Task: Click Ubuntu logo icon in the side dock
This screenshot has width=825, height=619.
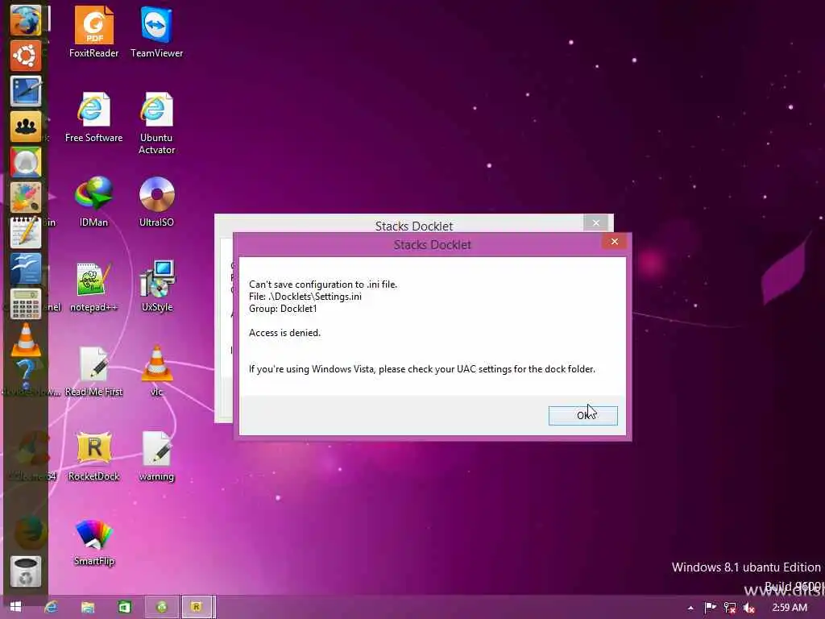Action: pos(25,56)
